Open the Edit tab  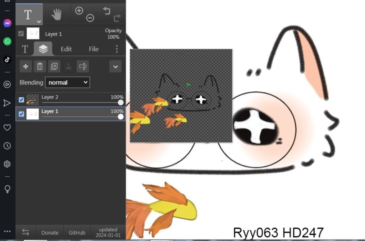[66, 49]
